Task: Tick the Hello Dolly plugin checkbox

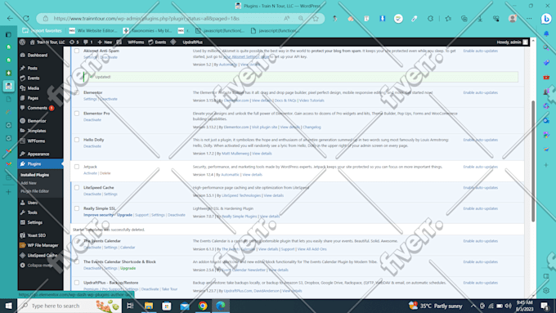Action: [x=77, y=140]
